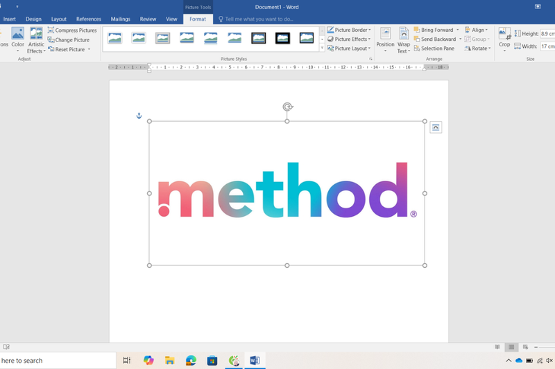Screen dimensions: 555x369
Task: Expand the Reset Picture dropdown arrow
Action: click(x=89, y=49)
